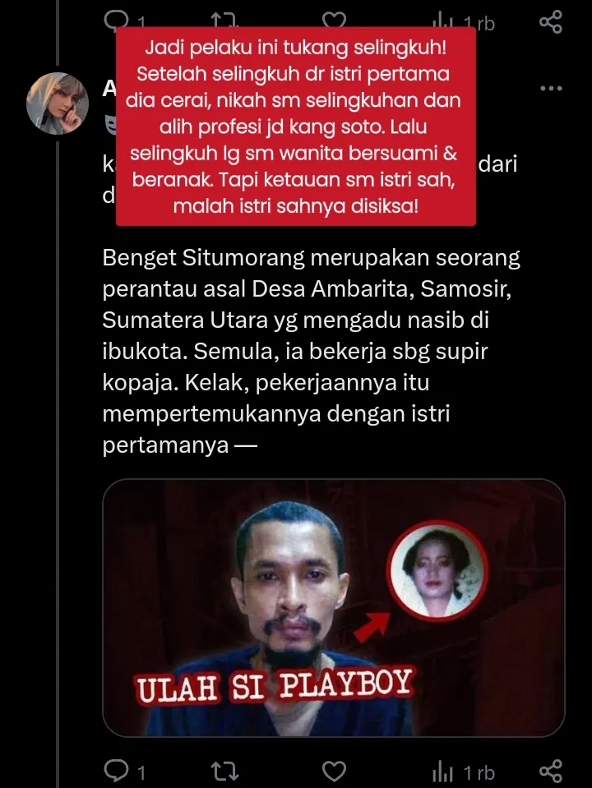592x788 pixels.
Task: Open tweet text about Benget Situmorang
Action: [x=312, y=351]
